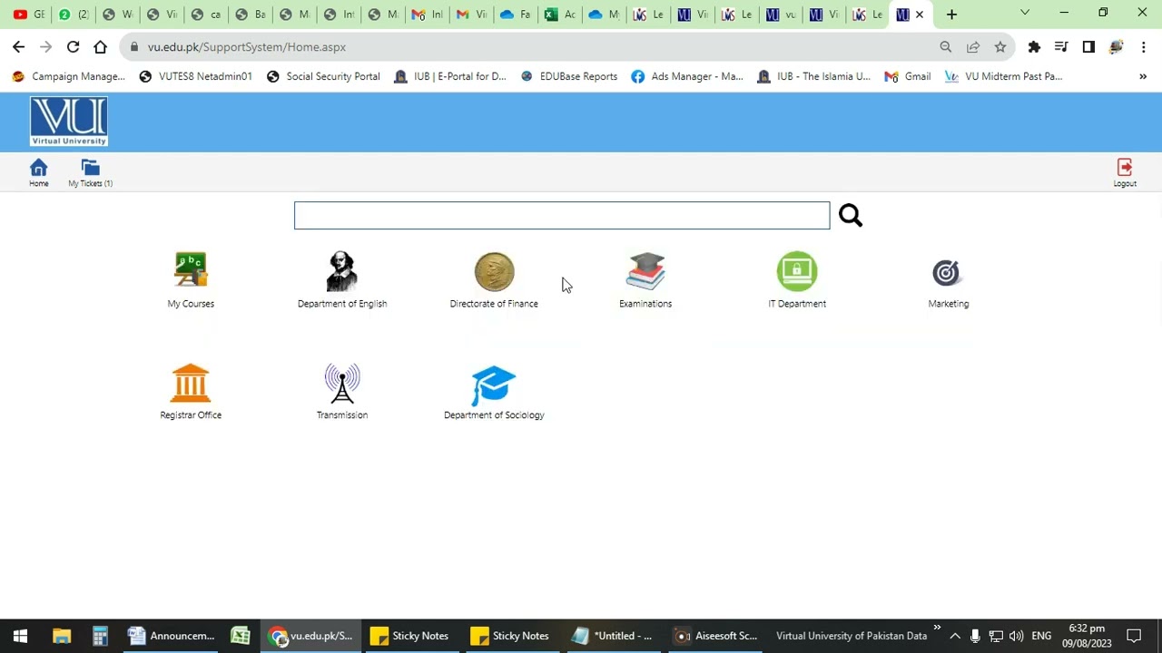The image size is (1162, 653).
Task: Focus the support search text field
Action: pos(562,215)
